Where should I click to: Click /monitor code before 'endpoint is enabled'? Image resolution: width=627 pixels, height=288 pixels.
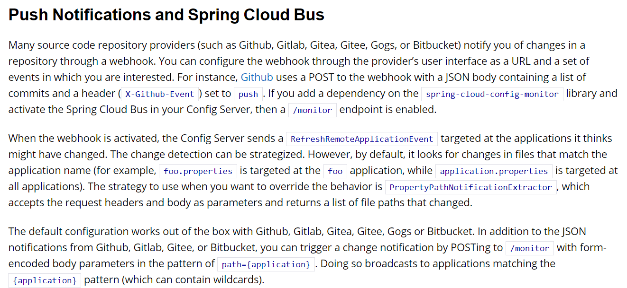pos(313,110)
